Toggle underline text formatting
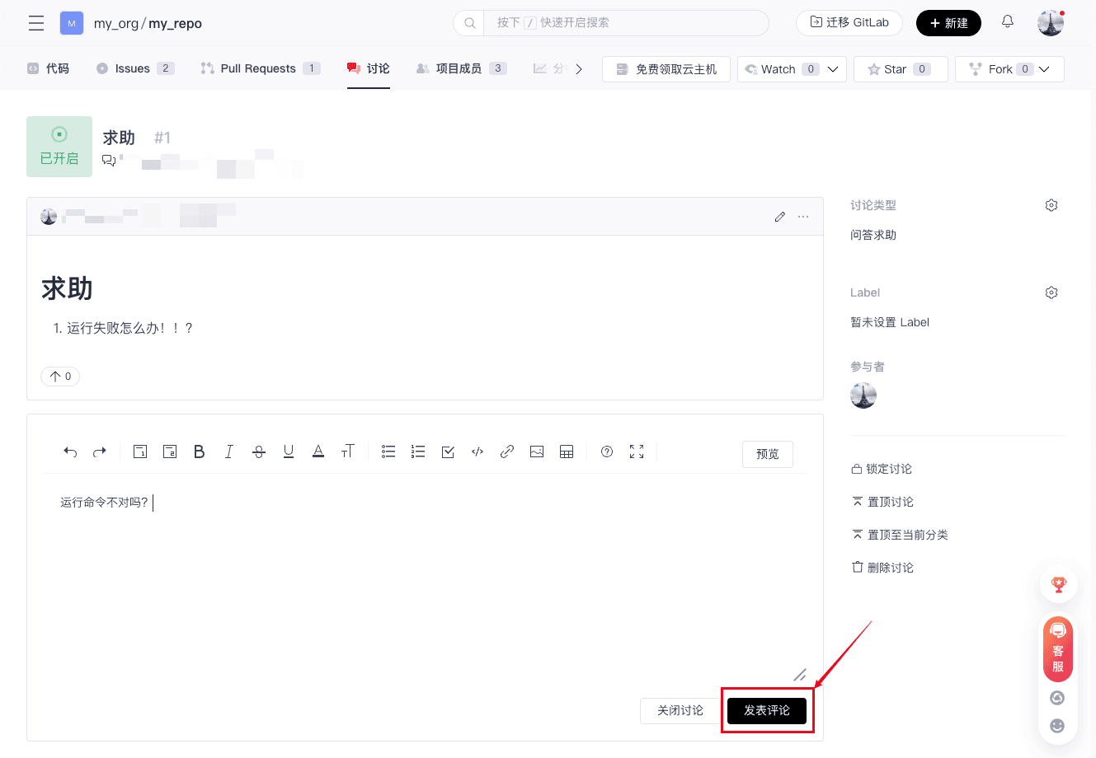The image size is (1096, 758). pyautogui.click(x=289, y=452)
